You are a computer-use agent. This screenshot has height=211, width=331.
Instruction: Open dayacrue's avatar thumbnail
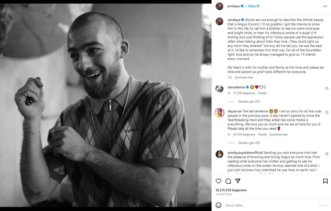point(219,113)
